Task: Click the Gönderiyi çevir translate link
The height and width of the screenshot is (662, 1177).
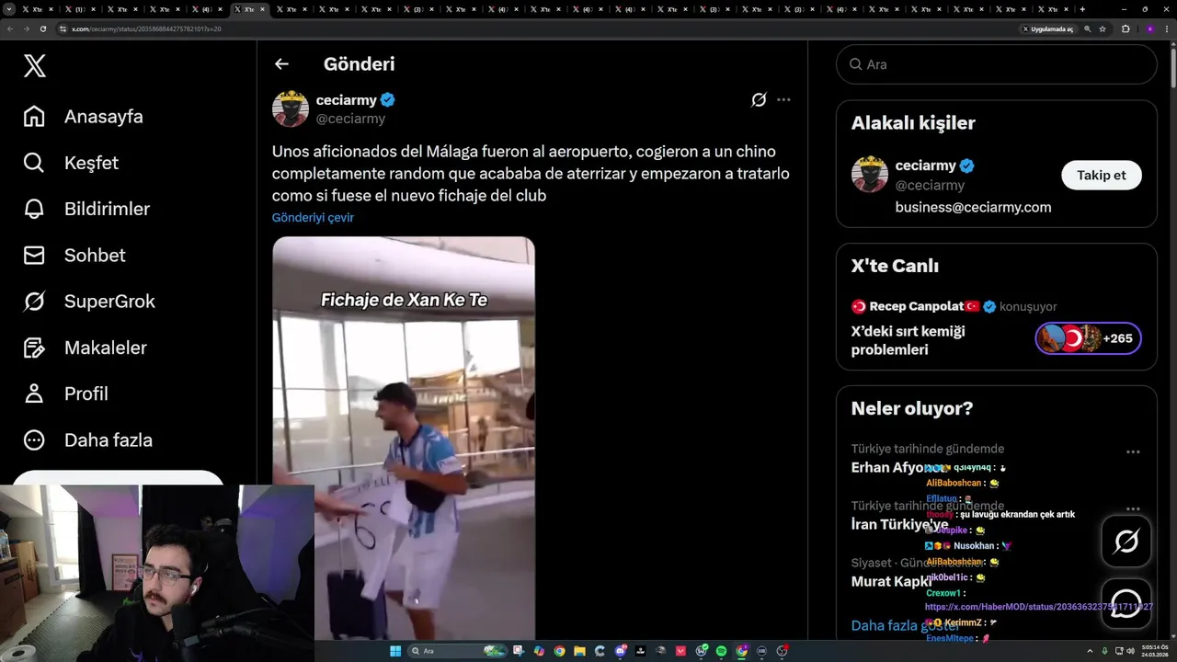Action: pos(313,218)
